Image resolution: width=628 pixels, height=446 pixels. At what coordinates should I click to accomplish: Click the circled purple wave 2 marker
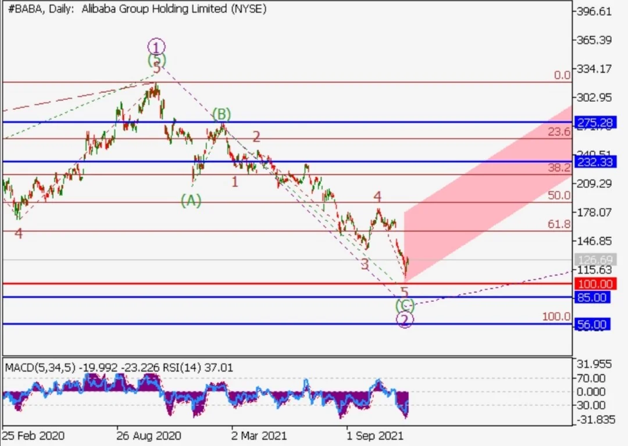tap(405, 320)
